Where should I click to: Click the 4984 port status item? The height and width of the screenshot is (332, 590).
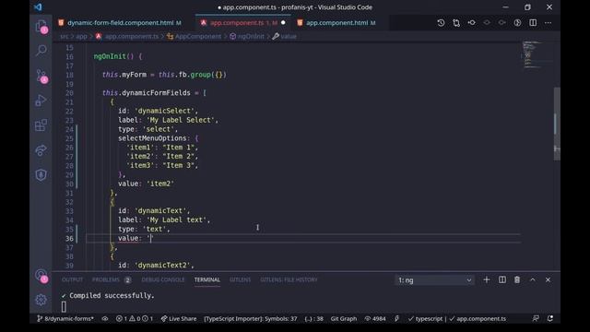(375, 318)
